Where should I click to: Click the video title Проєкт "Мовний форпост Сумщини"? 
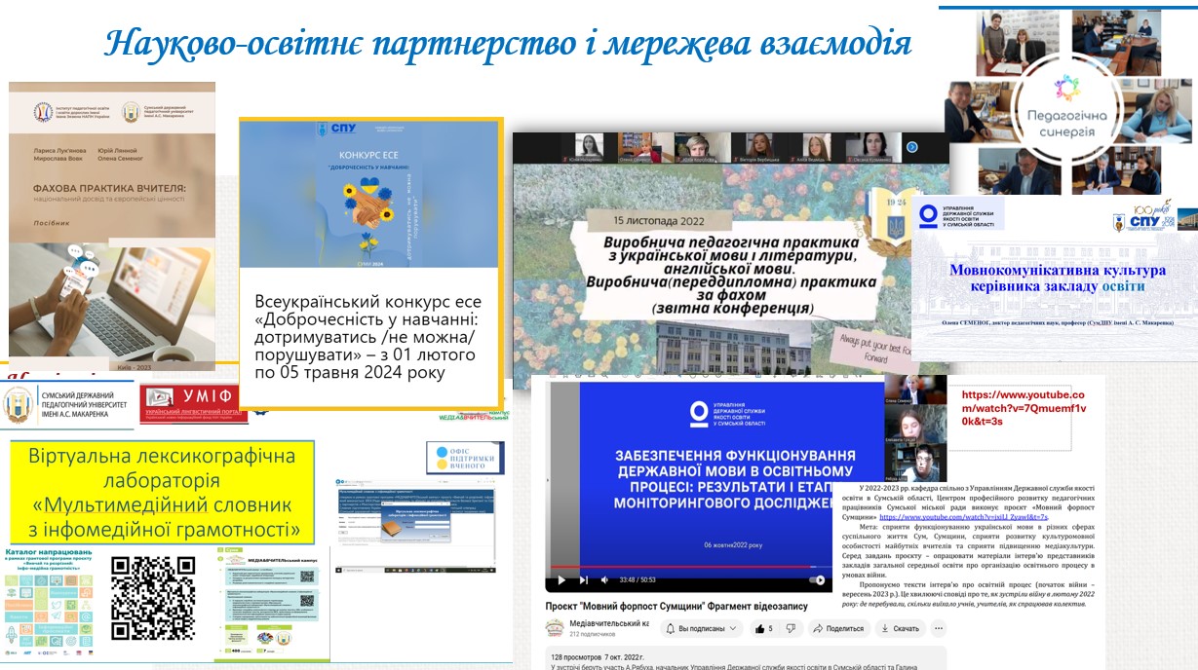click(x=676, y=606)
